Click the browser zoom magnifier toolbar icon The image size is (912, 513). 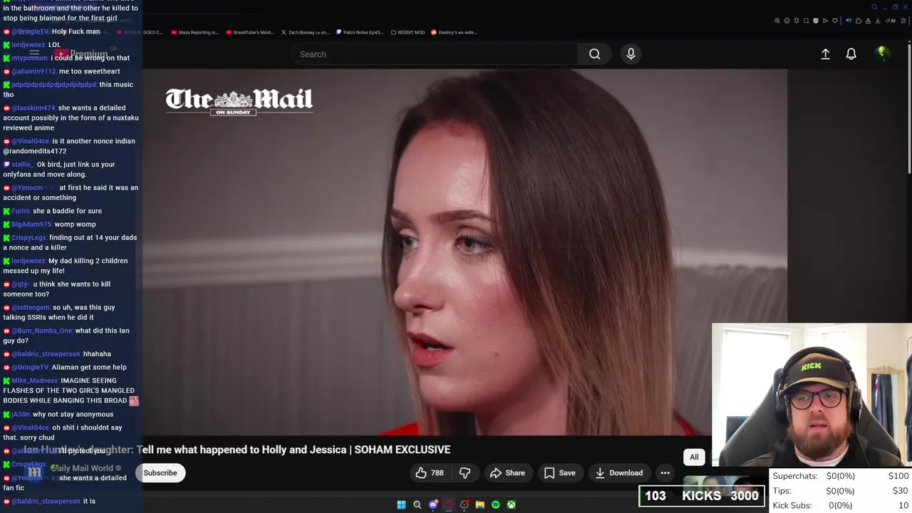click(x=777, y=21)
